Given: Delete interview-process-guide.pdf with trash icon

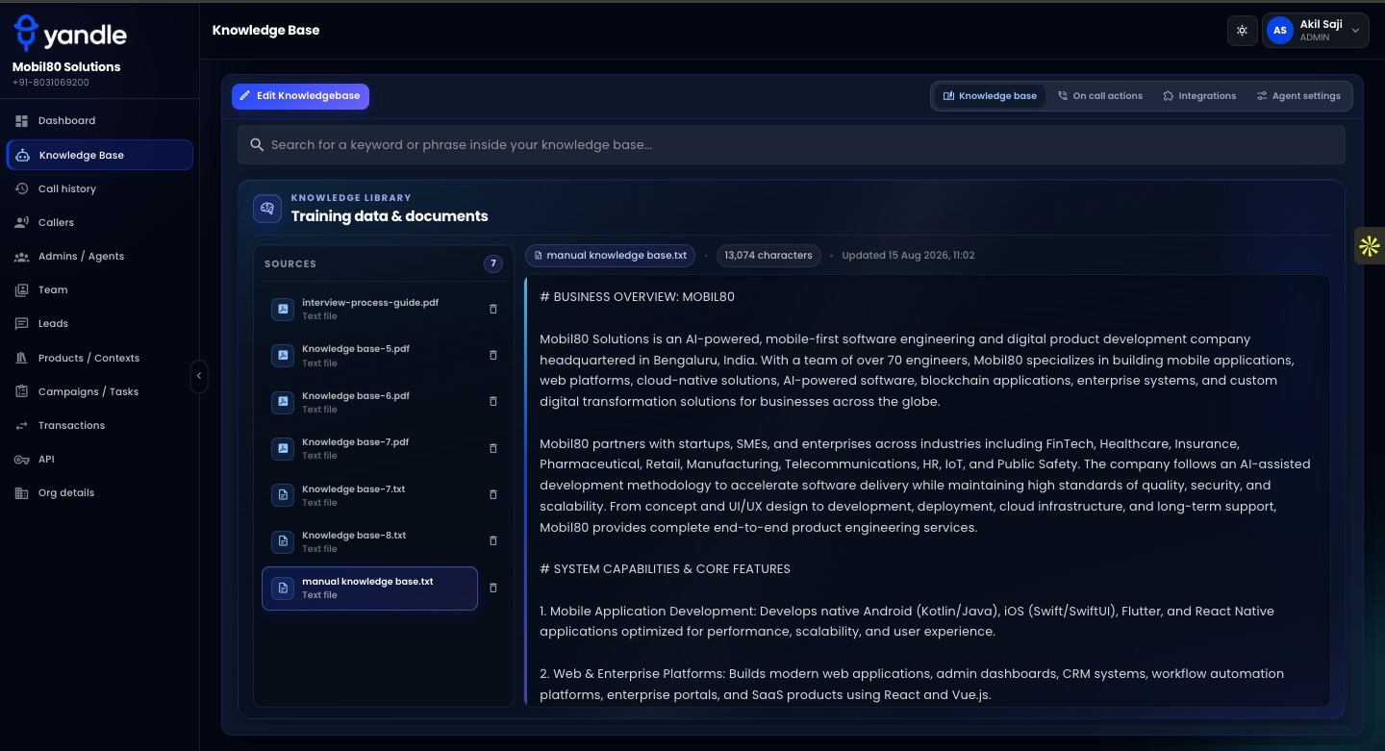Looking at the screenshot, I should point(493,309).
